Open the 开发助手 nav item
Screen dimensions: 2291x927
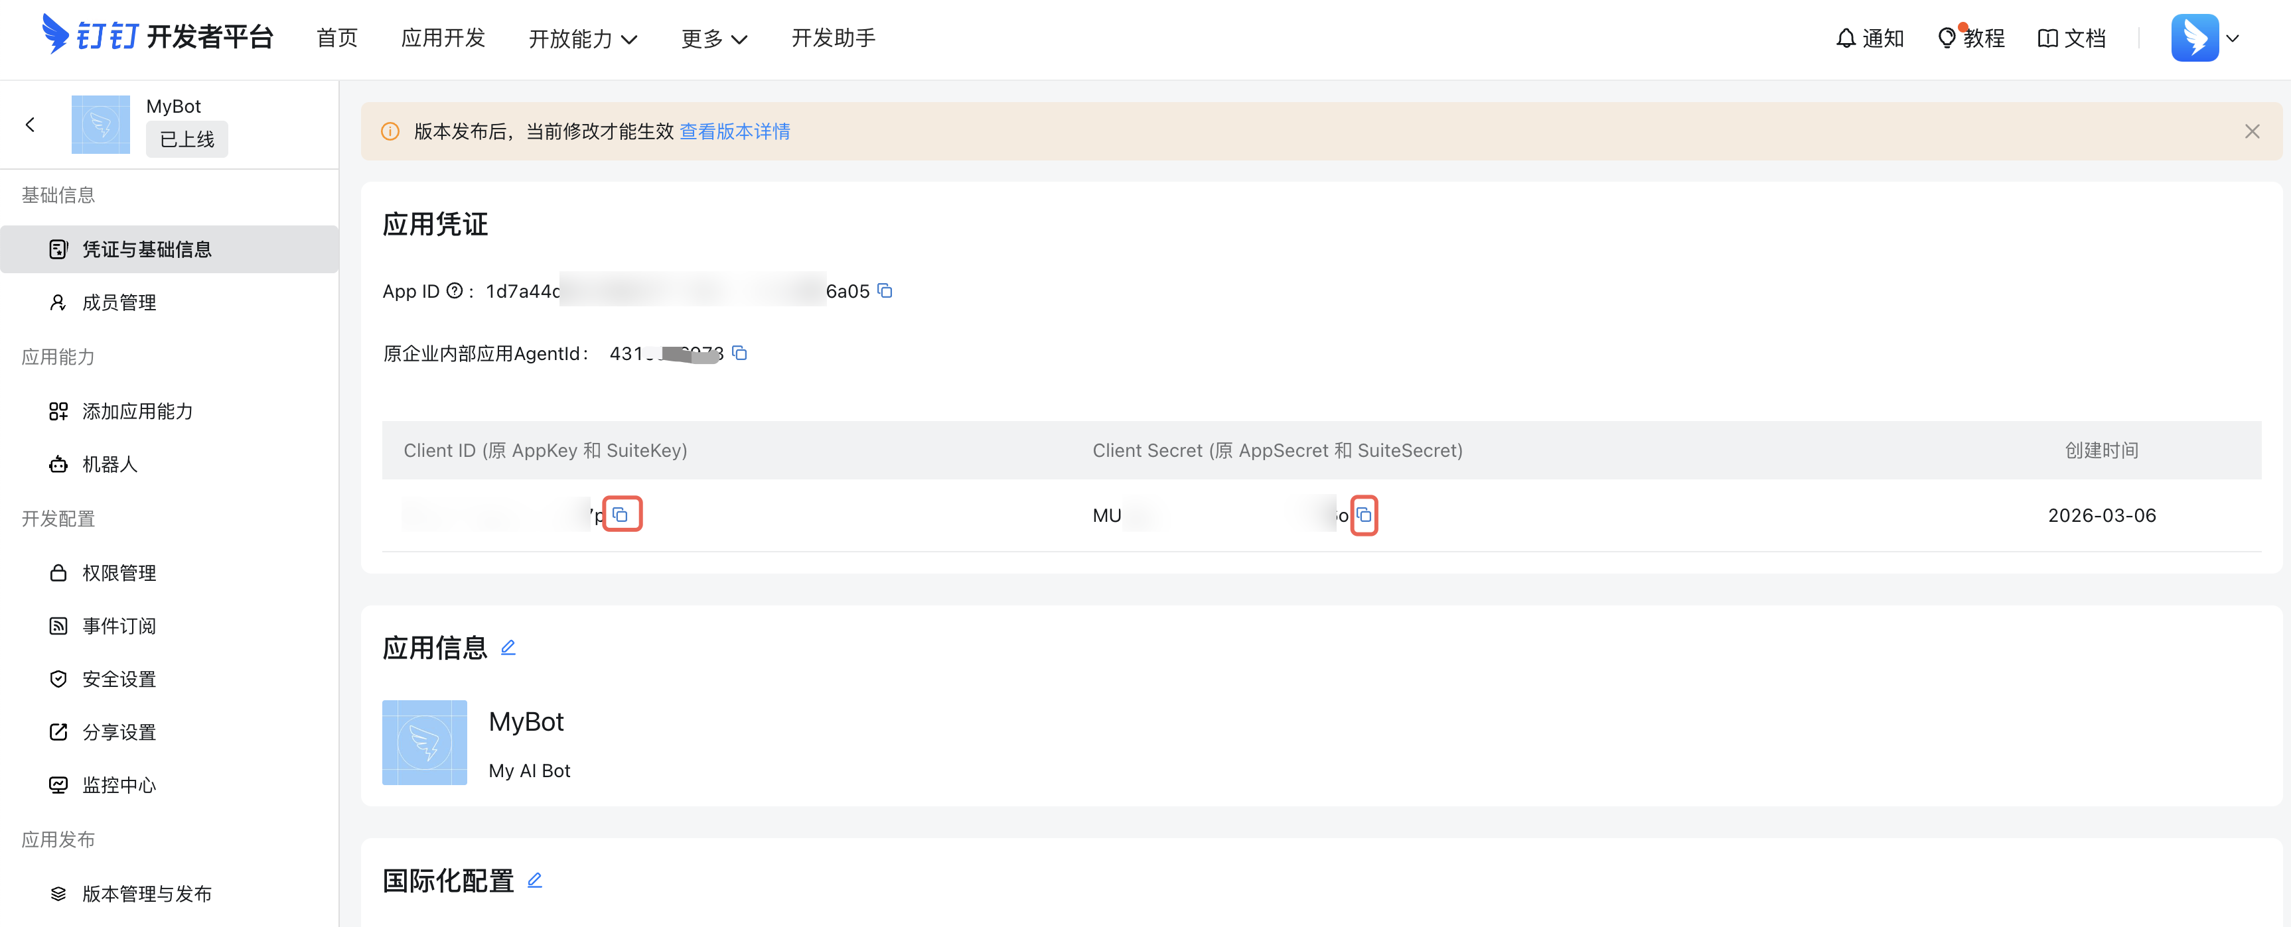[x=834, y=38]
